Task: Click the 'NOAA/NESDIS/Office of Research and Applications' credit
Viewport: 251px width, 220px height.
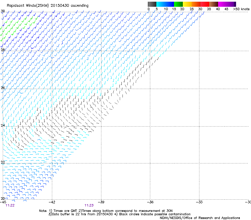Action: point(200,218)
